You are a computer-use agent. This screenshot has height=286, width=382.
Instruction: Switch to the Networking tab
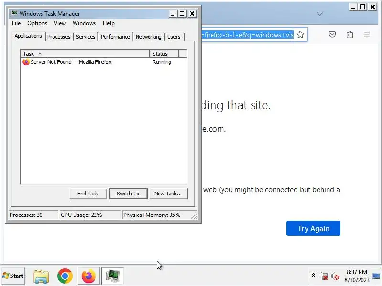[x=149, y=37]
